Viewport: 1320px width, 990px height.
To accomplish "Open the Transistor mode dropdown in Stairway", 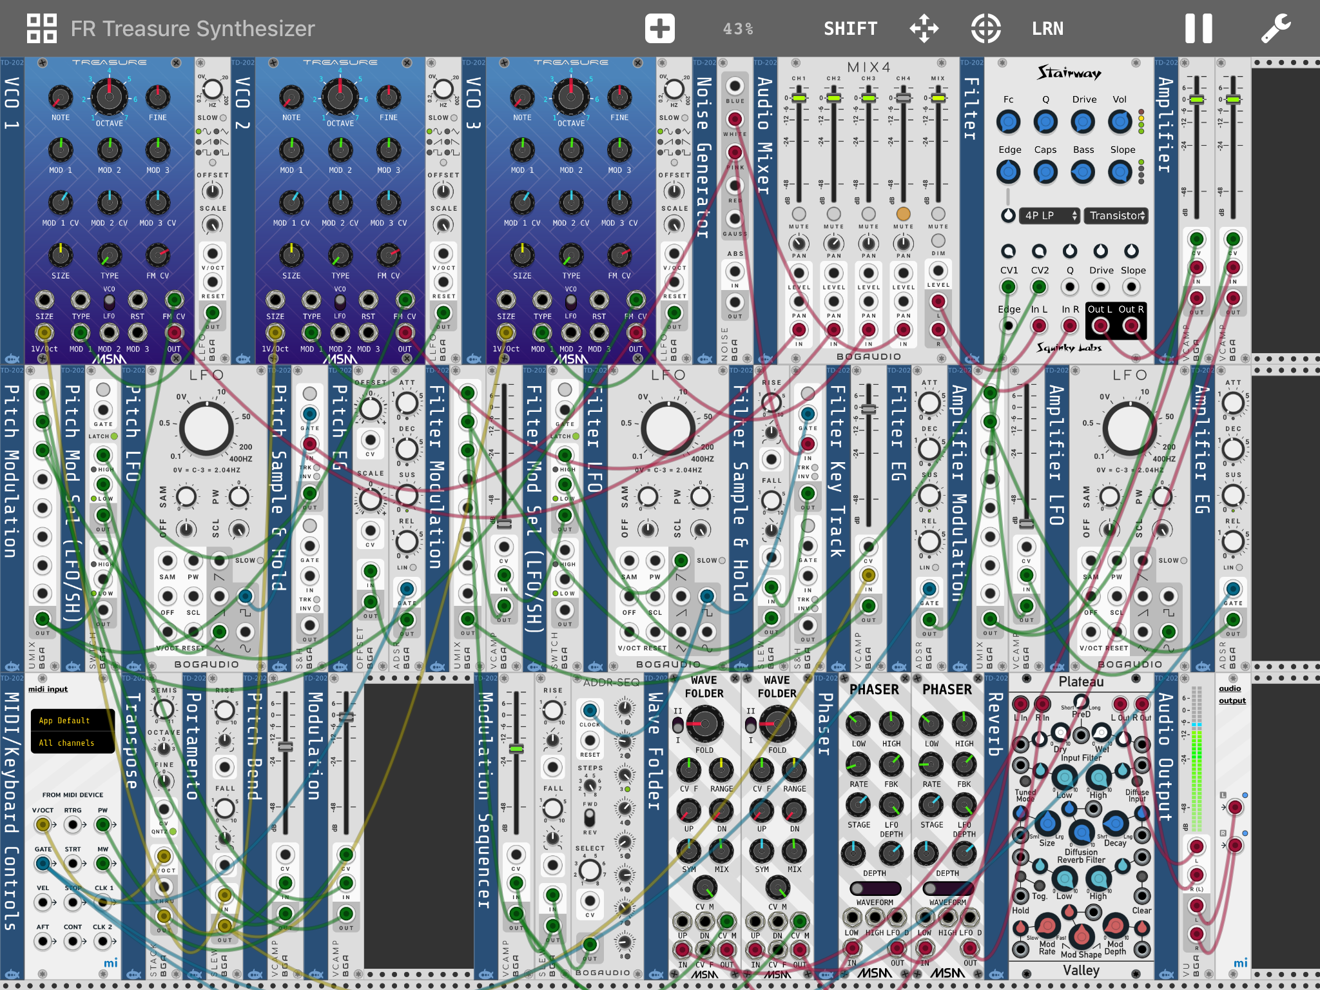I will (1116, 215).
